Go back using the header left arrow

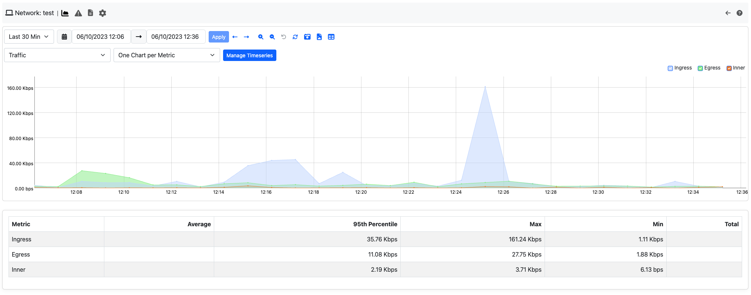(728, 13)
